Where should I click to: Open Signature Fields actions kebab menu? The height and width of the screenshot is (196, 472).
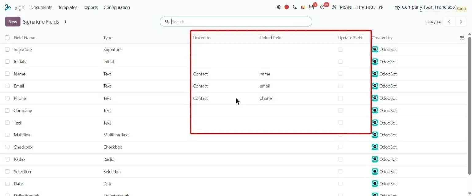click(65, 21)
